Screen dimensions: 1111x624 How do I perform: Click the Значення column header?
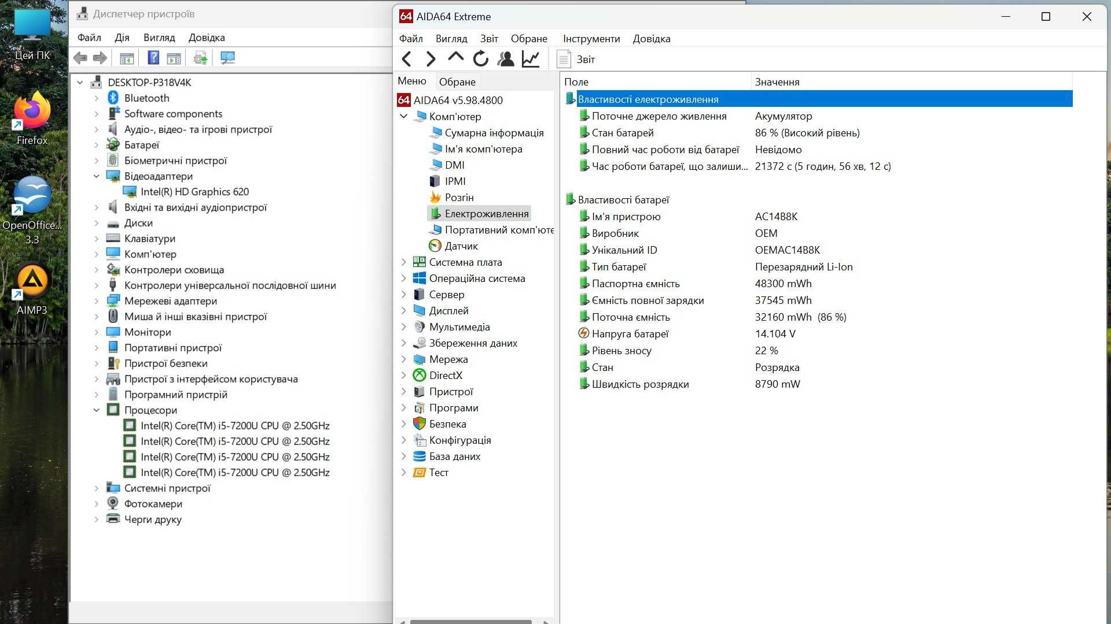point(911,82)
